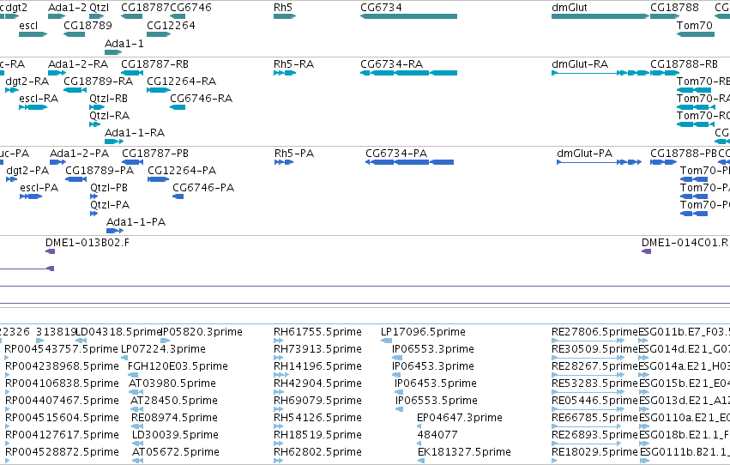Select the RH62802.5prime EST label

[317, 452]
